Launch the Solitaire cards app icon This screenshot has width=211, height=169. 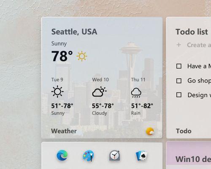click(141, 156)
